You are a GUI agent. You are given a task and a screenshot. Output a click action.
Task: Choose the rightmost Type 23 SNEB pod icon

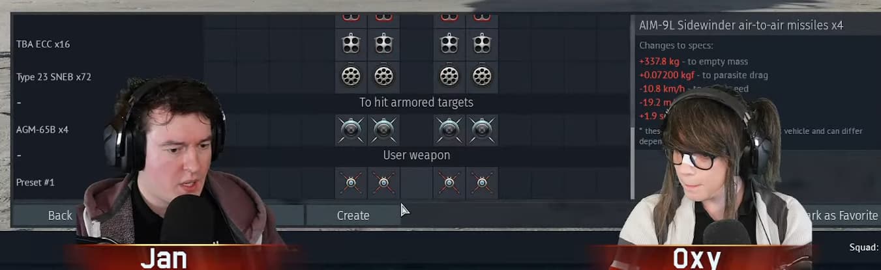(x=482, y=77)
